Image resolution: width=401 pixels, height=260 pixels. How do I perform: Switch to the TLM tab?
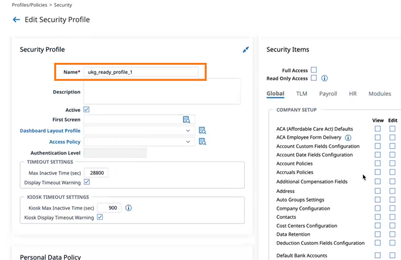click(x=301, y=94)
